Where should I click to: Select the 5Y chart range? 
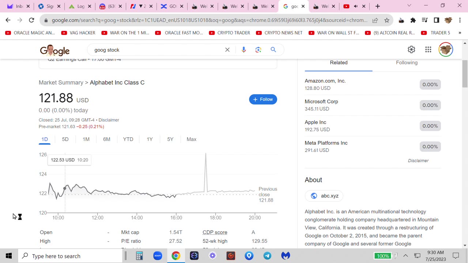170,139
